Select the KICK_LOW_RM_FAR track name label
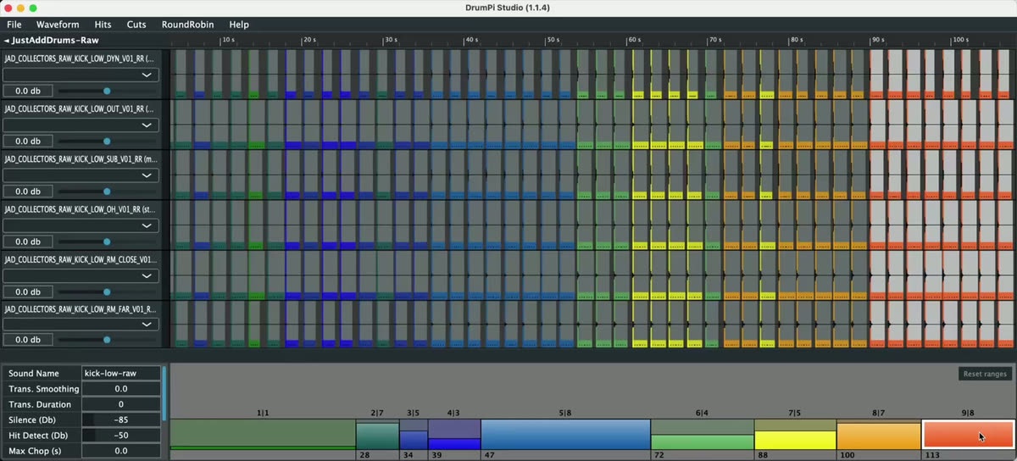1017x461 pixels. tap(79, 309)
